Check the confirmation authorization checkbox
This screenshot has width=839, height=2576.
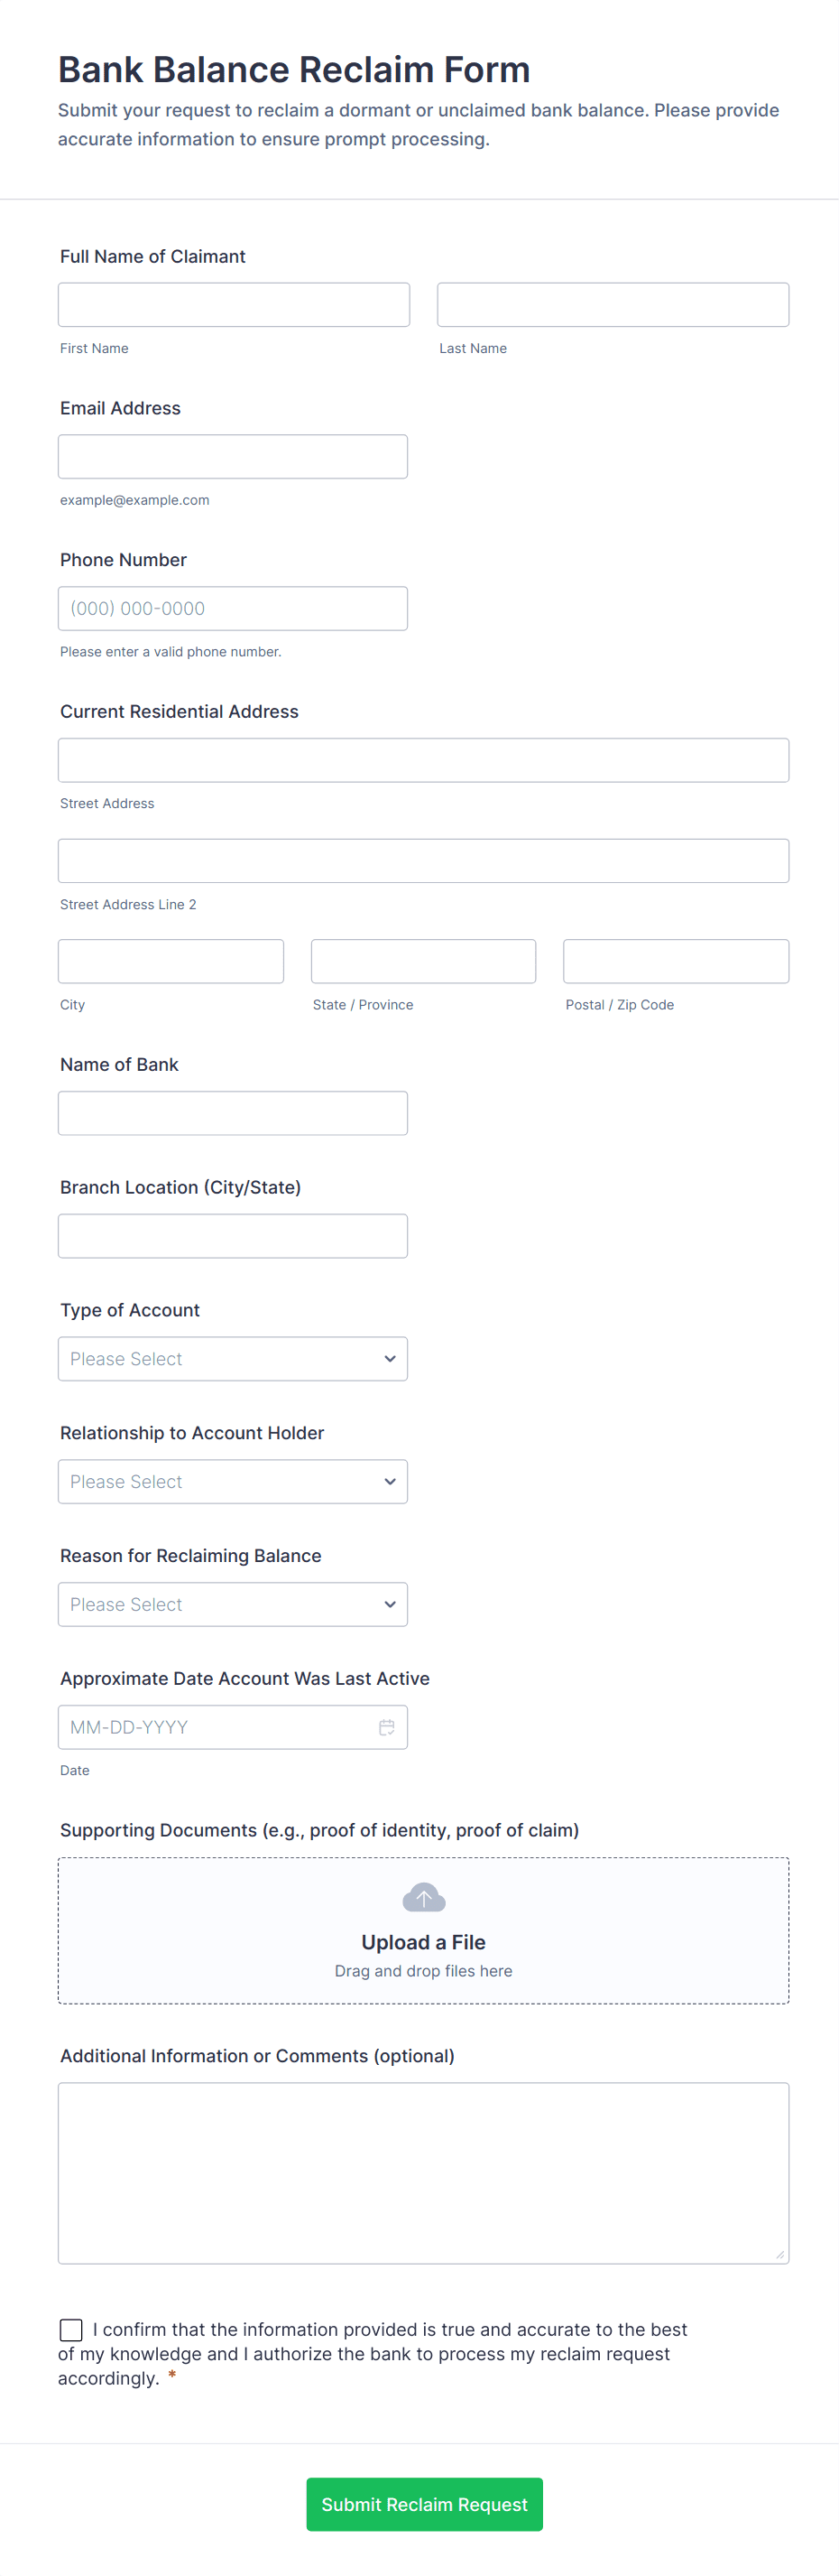click(71, 2329)
